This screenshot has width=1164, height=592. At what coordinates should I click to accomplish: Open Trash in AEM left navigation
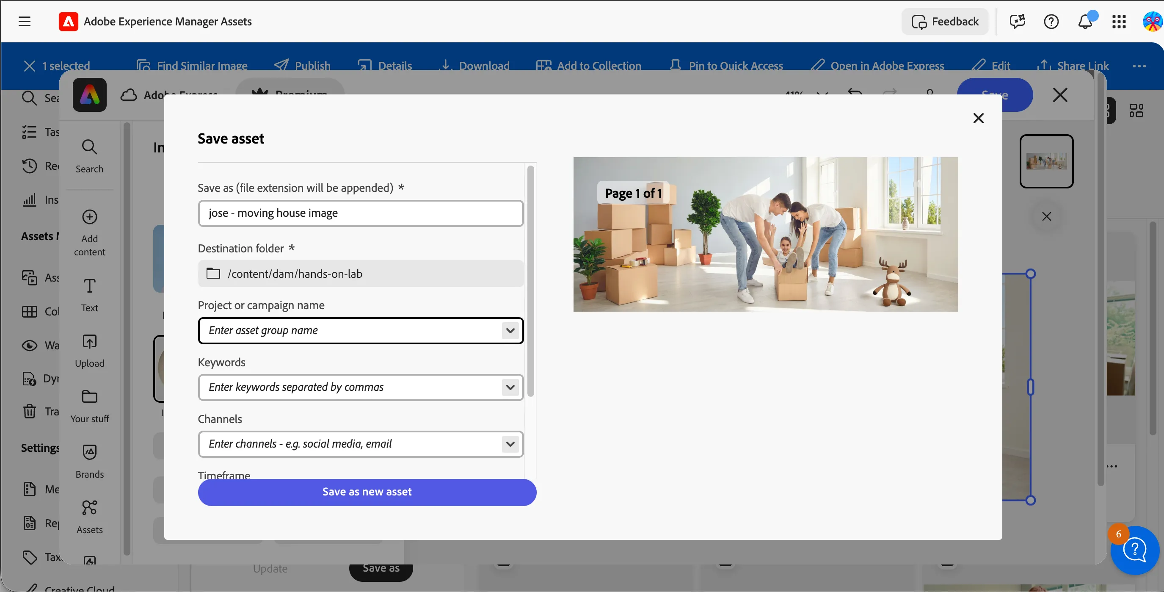pyautogui.click(x=41, y=411)
